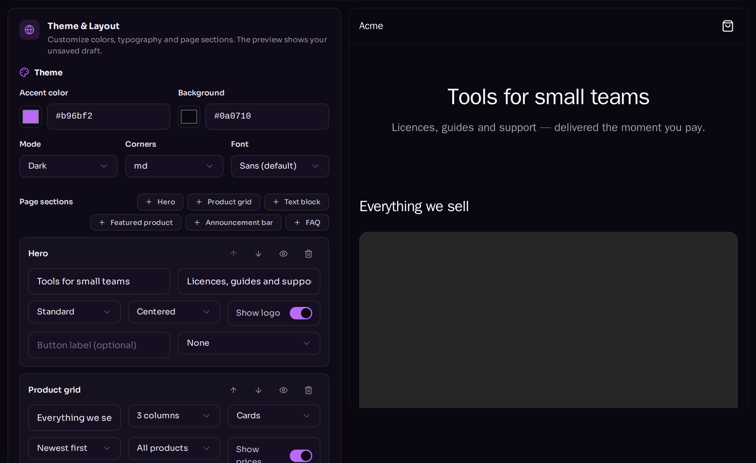This screenshot has height=463, width=756.
Task: Add a Text block section
Action: point(297,202)
